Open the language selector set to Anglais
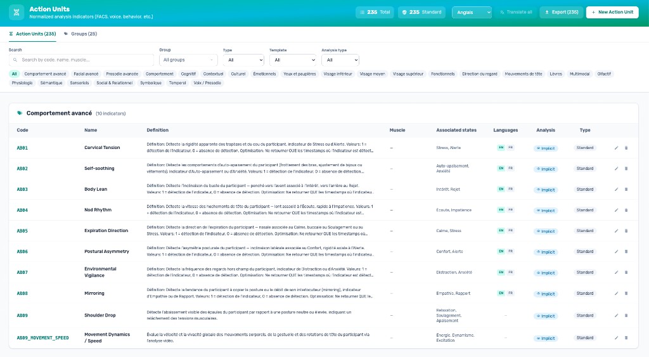The height and width of the screenshot is (357, 649). coord(472,13)
